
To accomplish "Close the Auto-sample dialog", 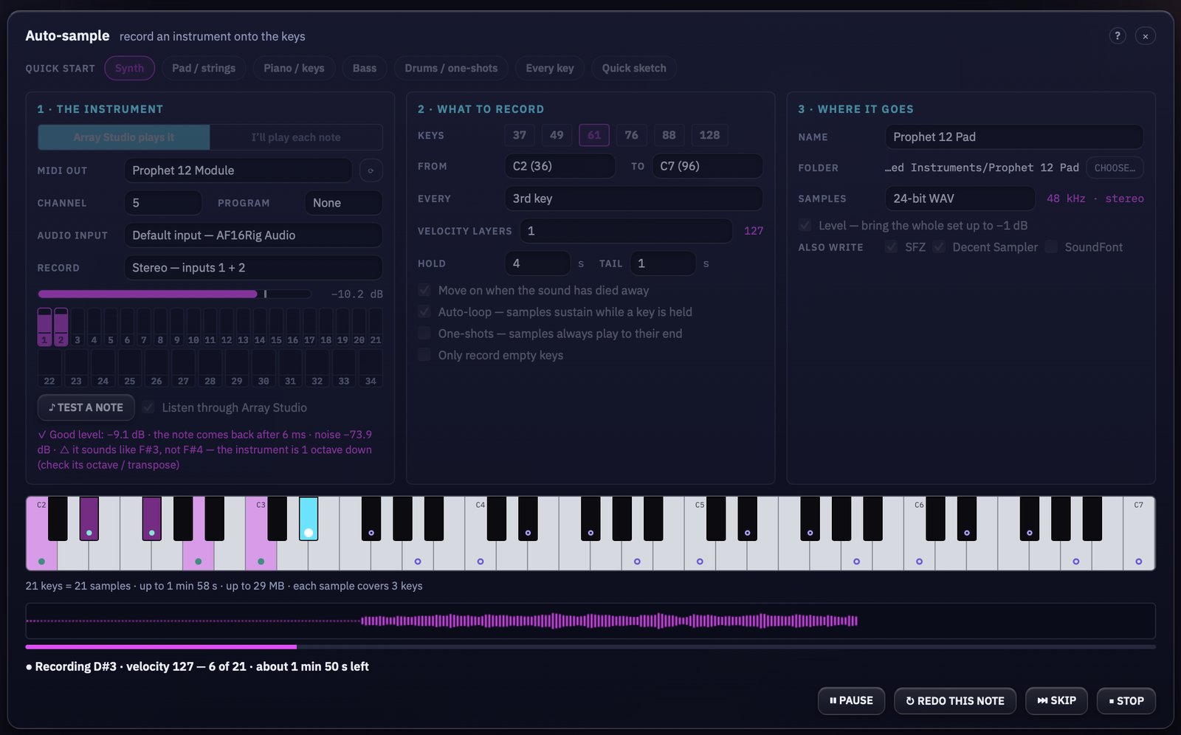I will click(1145, 35).
